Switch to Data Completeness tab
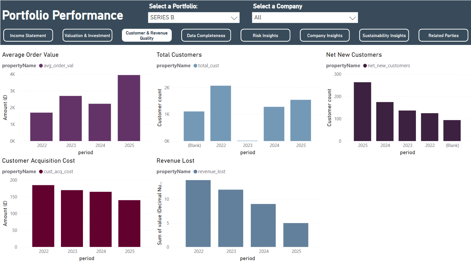 (x=206, y=35)
